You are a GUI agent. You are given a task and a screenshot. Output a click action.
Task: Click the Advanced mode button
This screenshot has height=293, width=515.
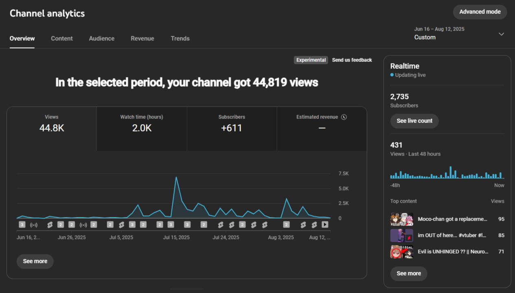pyautogui.click(x=480, y=12)
